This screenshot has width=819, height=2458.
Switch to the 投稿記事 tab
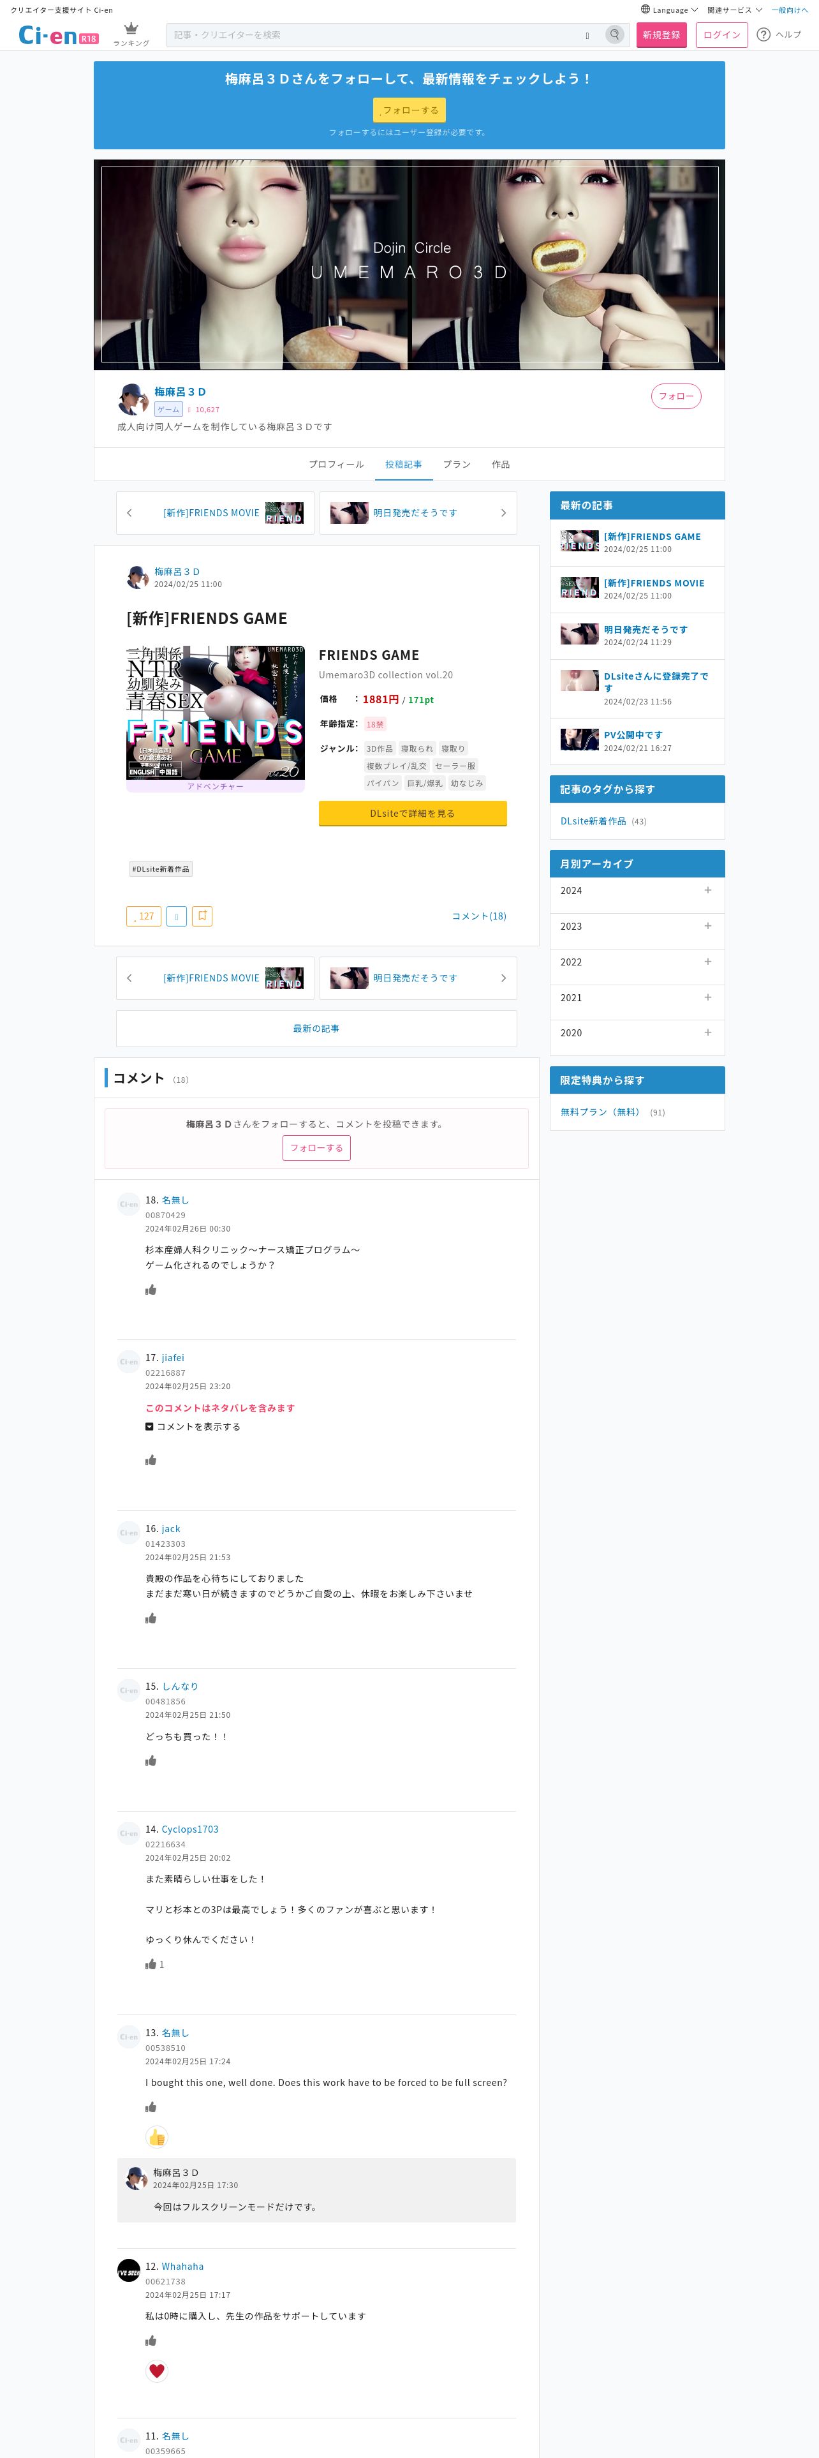(x=403, y=465)
